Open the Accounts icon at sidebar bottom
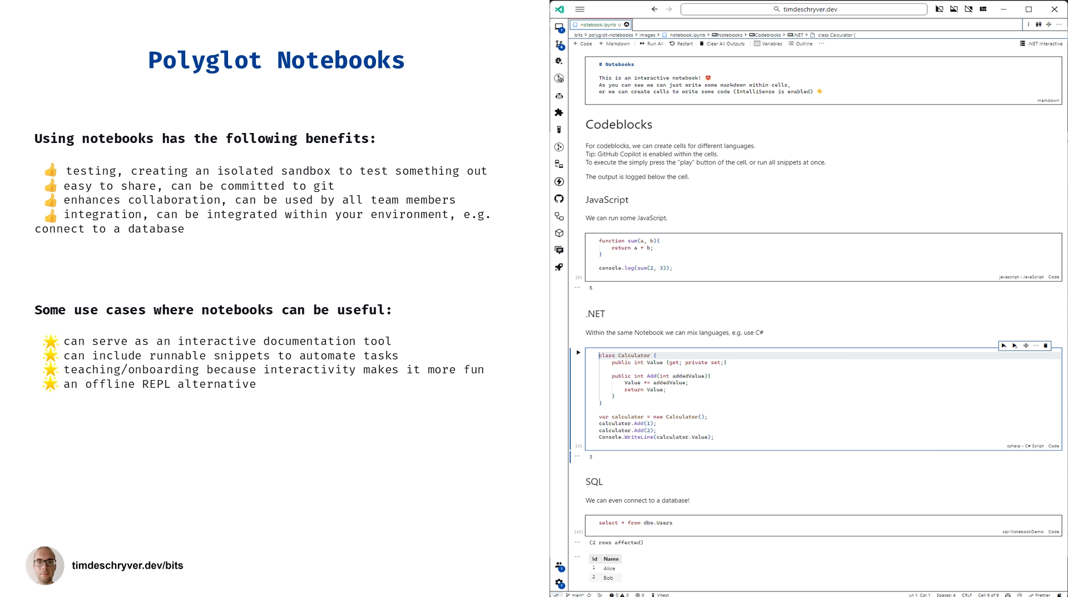The width and height of the screenshot is (1068, 597). 559,566
